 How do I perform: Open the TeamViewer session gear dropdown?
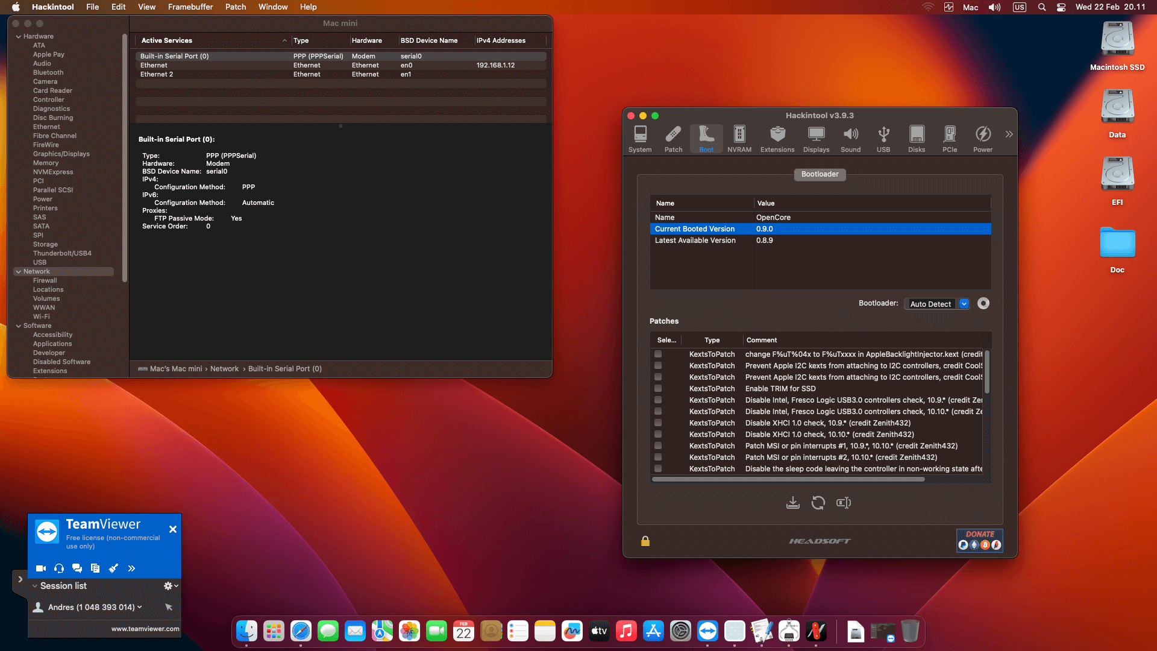[171, 586]
